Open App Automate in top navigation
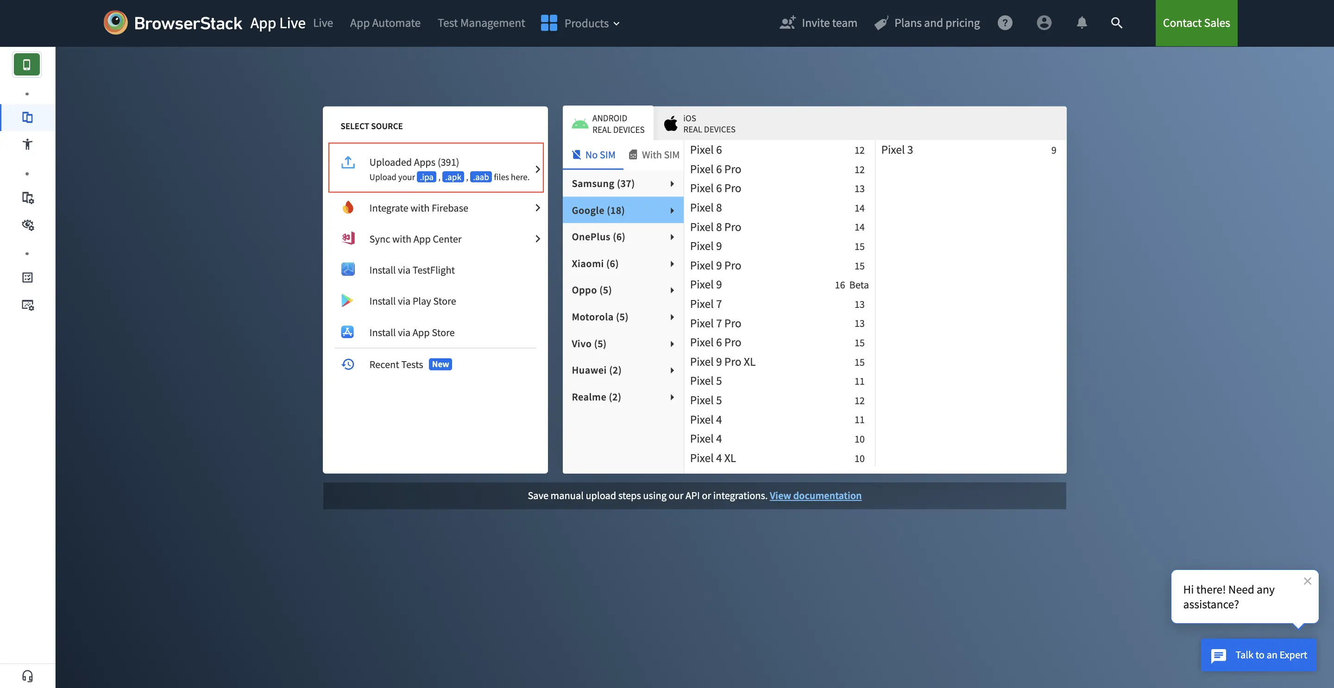The height and width of the screenshot is (688, 1334). [385, 23]
